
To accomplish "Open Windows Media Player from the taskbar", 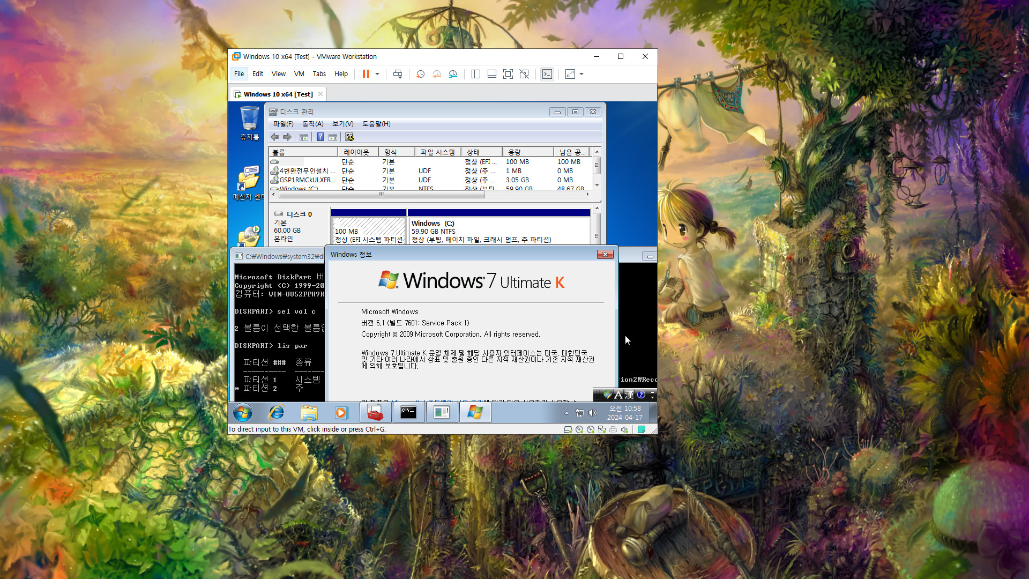I will click(x=341, y=413).
